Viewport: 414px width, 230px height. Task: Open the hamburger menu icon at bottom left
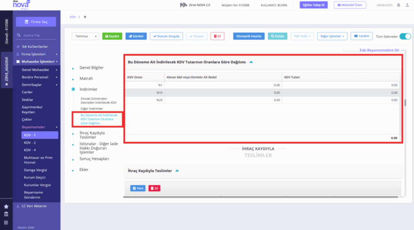click(x=6, y=223)
